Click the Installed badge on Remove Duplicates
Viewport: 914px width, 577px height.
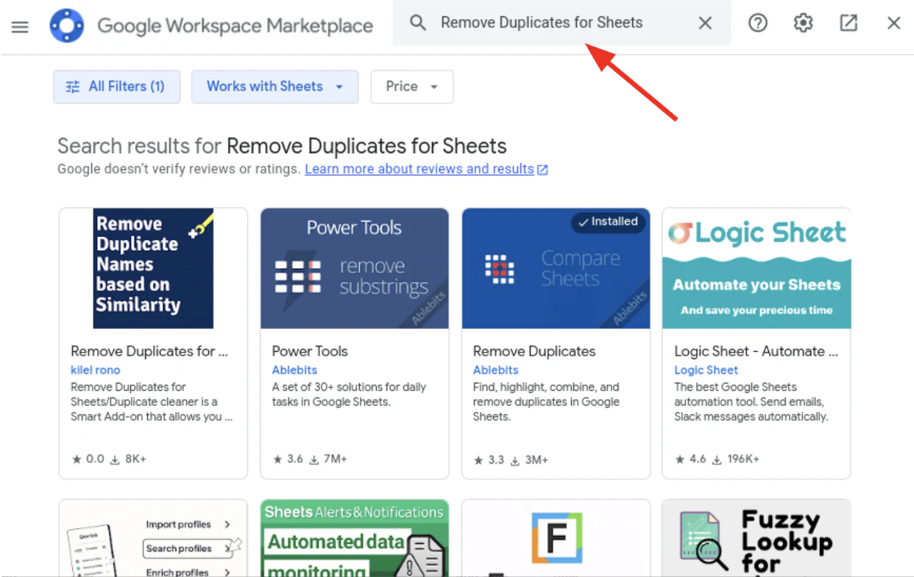pyautogui.click(x=608, y=222)
